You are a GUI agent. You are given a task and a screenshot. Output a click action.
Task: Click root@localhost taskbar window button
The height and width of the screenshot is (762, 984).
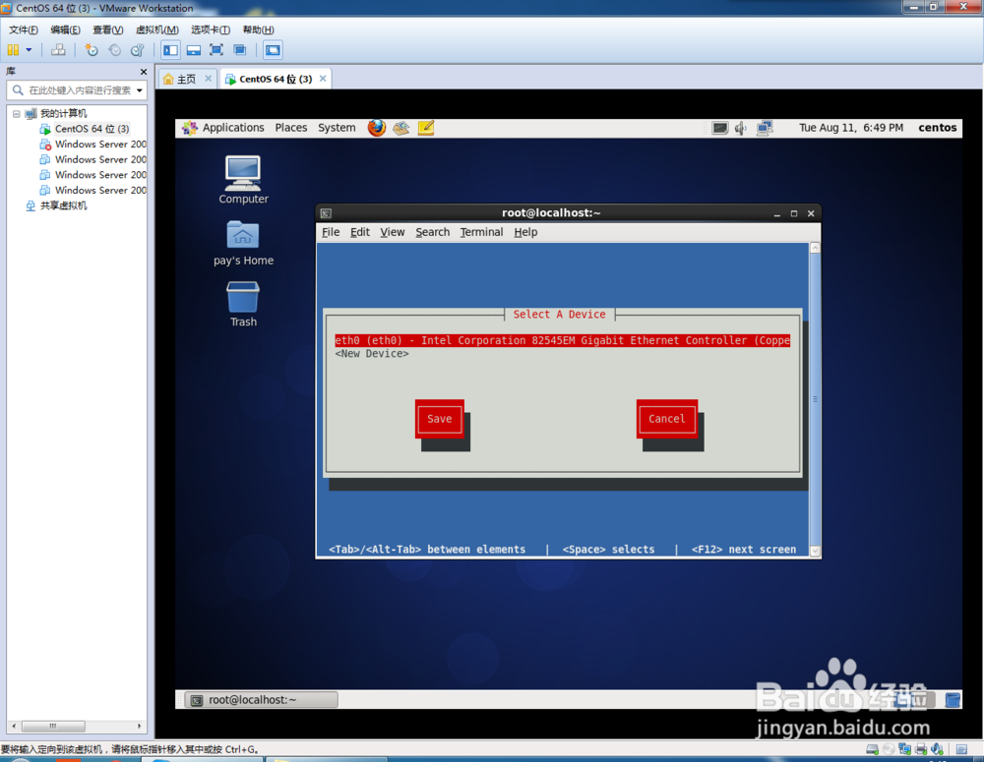coord(261,700)
